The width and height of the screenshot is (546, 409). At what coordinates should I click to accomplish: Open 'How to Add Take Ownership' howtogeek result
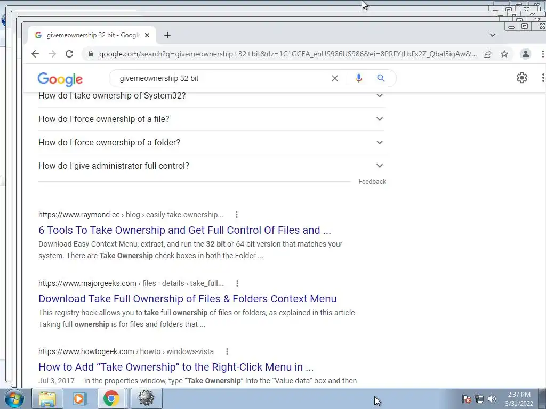click(x=176, y=367)
